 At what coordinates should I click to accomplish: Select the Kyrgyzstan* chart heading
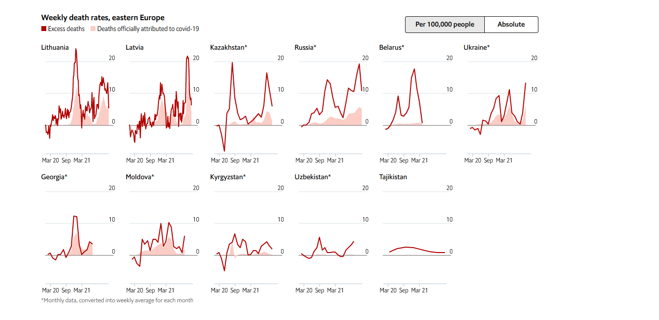(228, 177)
